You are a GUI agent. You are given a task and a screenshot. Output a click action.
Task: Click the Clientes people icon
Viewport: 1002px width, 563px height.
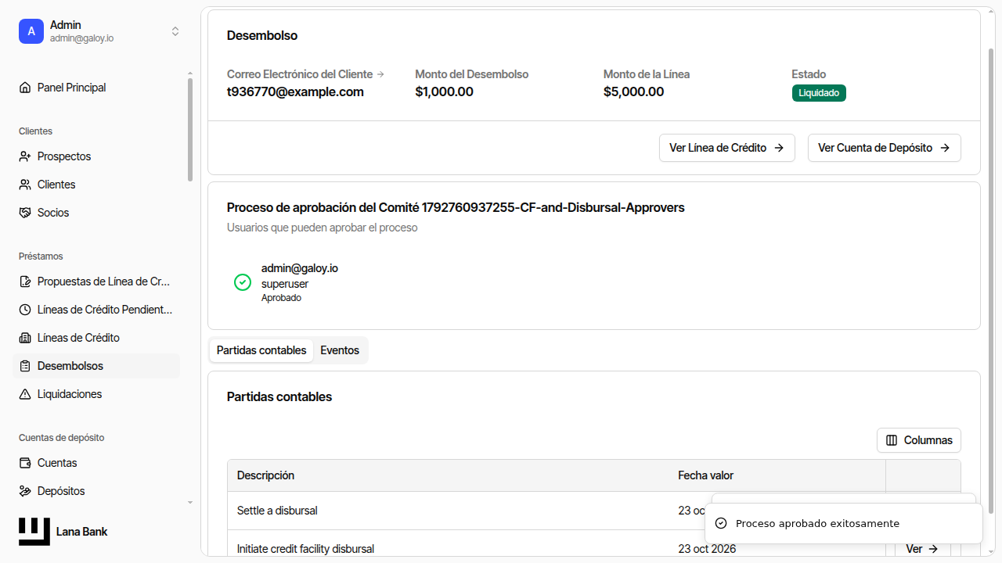tap(25, 185)
